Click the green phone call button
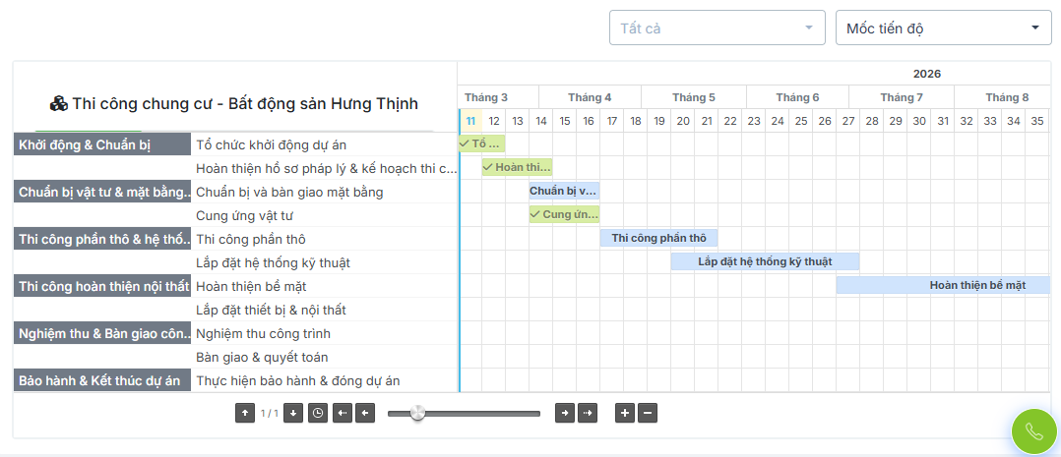This screenshot has width=1061, height=457. (x=1033, y=431)
